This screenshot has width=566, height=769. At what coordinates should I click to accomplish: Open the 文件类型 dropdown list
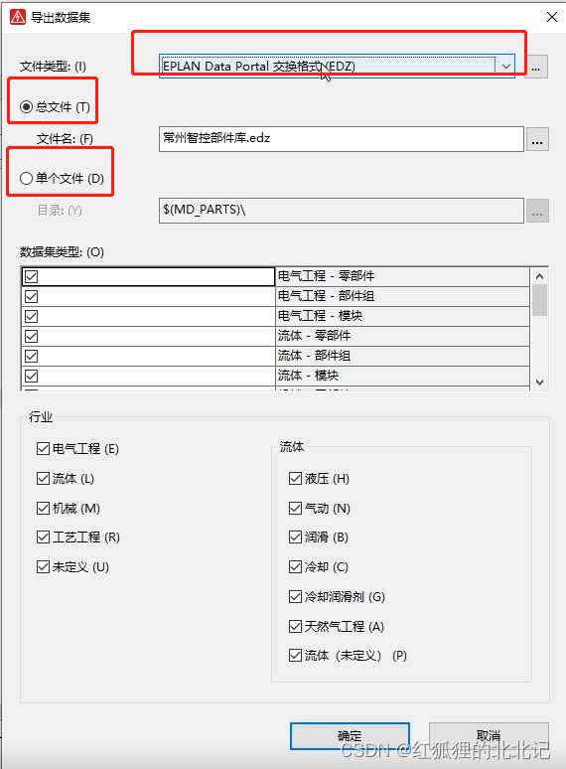pyautogui.click(x=505, y=67)
